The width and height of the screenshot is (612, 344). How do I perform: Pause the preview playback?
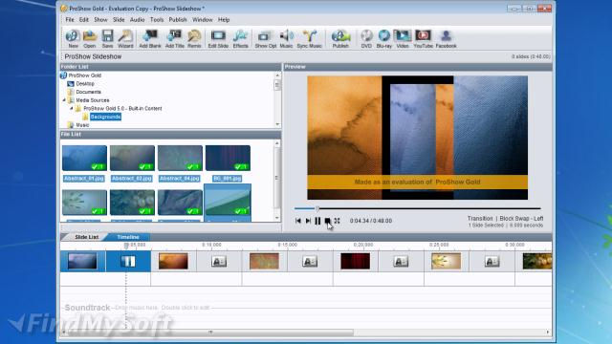point(317,221)
